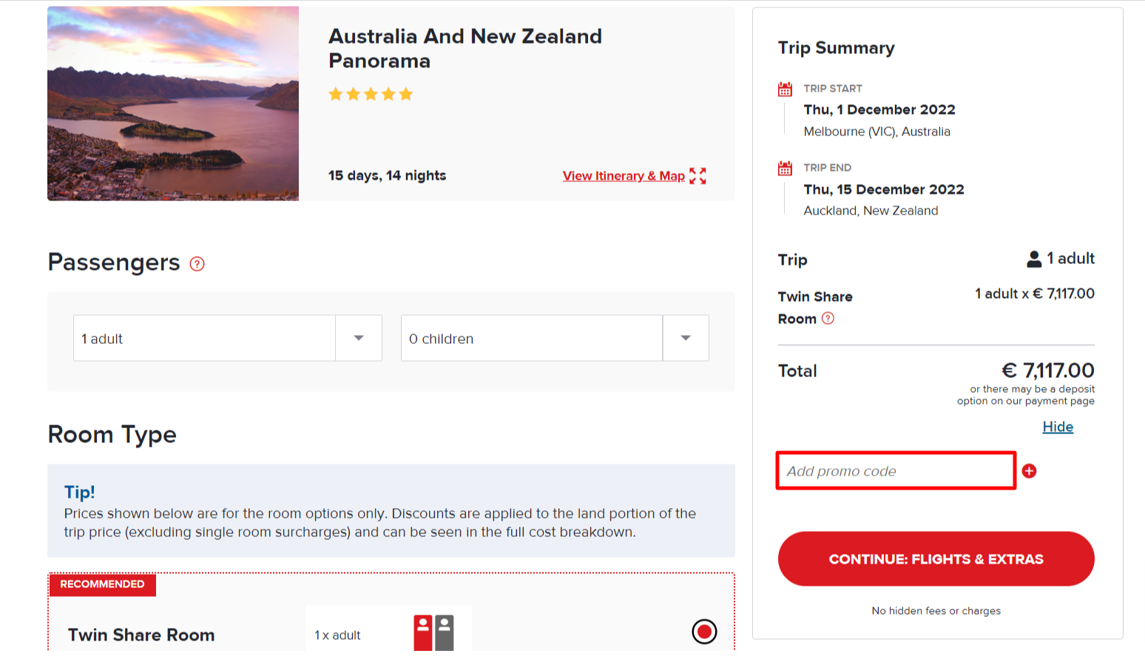Click the Hide link in Trip Summary
The height and width of the screenshot is (659, 1145).
click(1058, 427)
